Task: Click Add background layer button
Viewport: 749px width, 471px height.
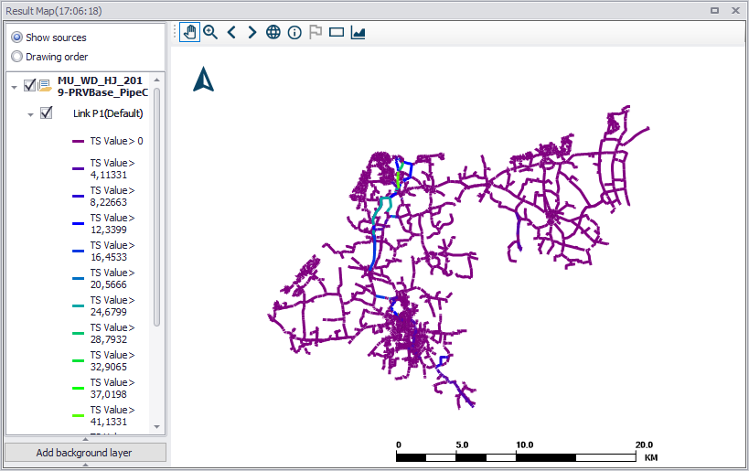Action: coord(85,453)
